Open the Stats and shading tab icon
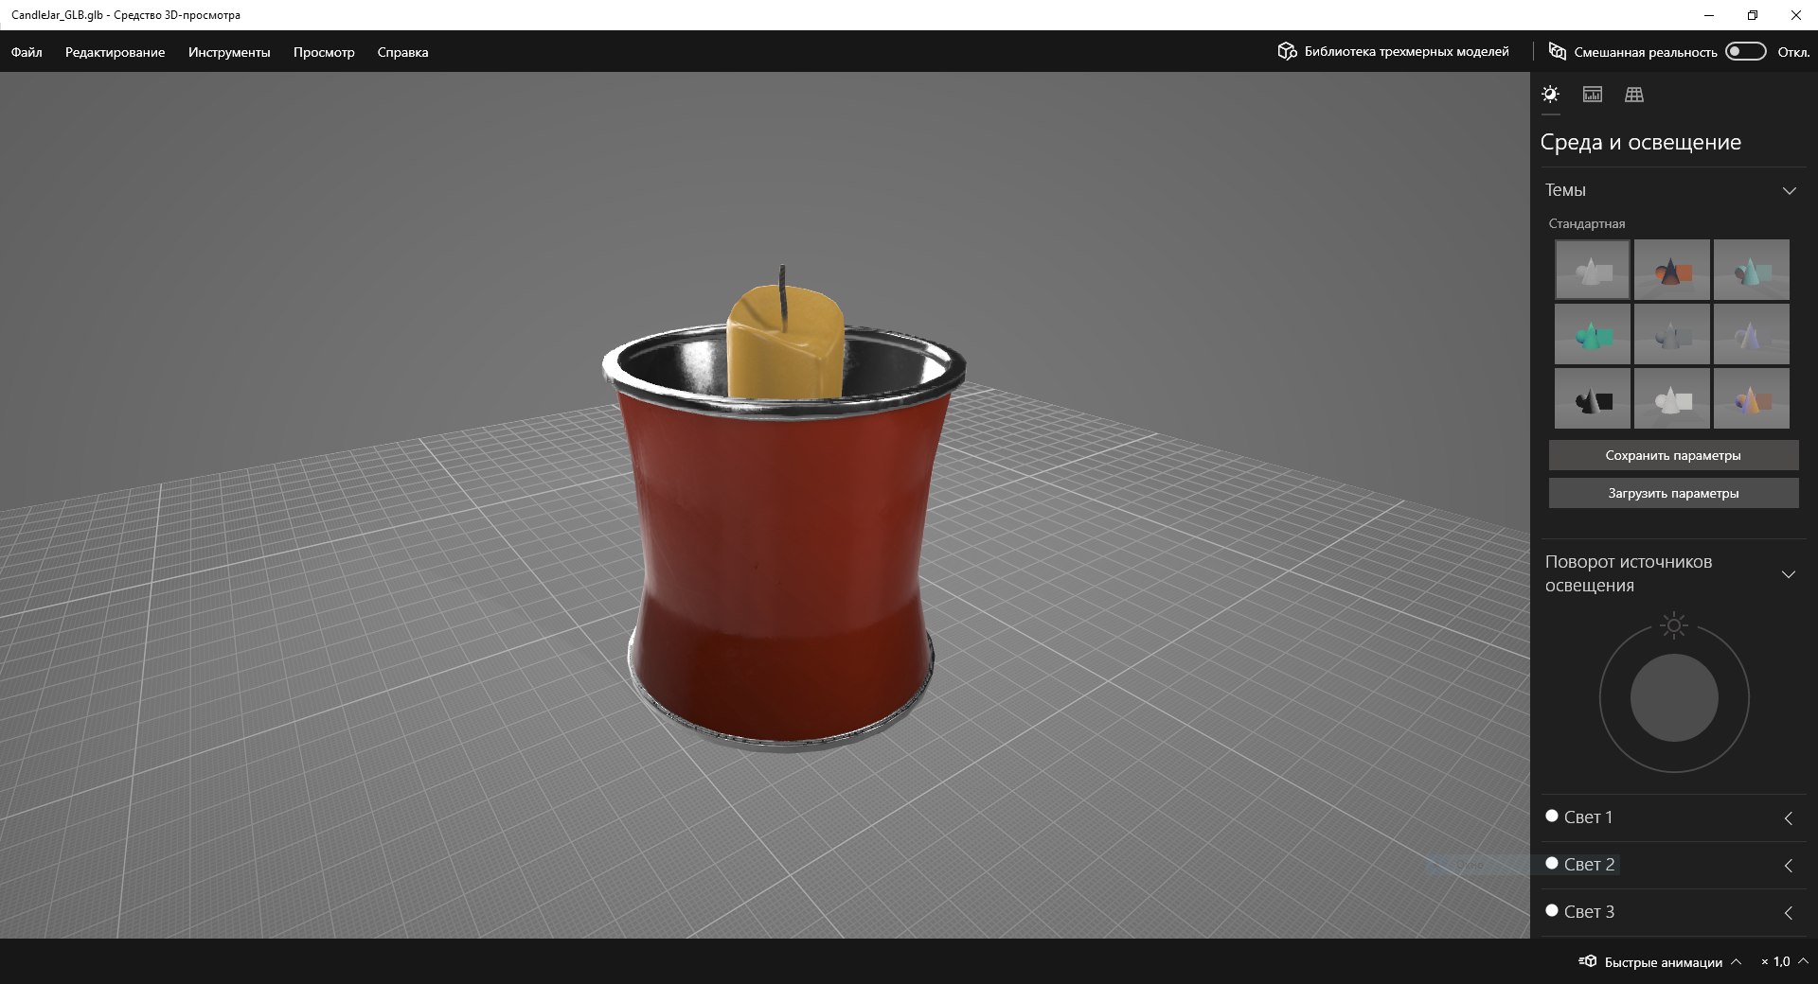This screenshot has width=1818, height=984. click(1593, 94)
